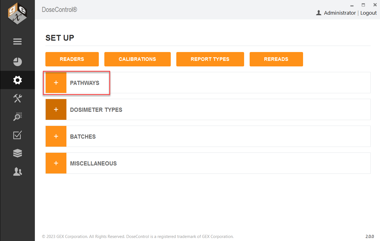Open the hammer and wrench tools icon
380x241 pixels.
tap(17, 98)
